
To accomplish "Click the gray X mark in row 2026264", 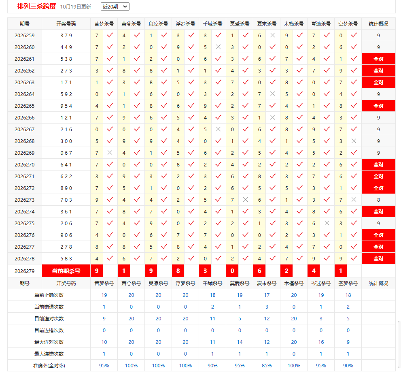I will pos(273,94).
